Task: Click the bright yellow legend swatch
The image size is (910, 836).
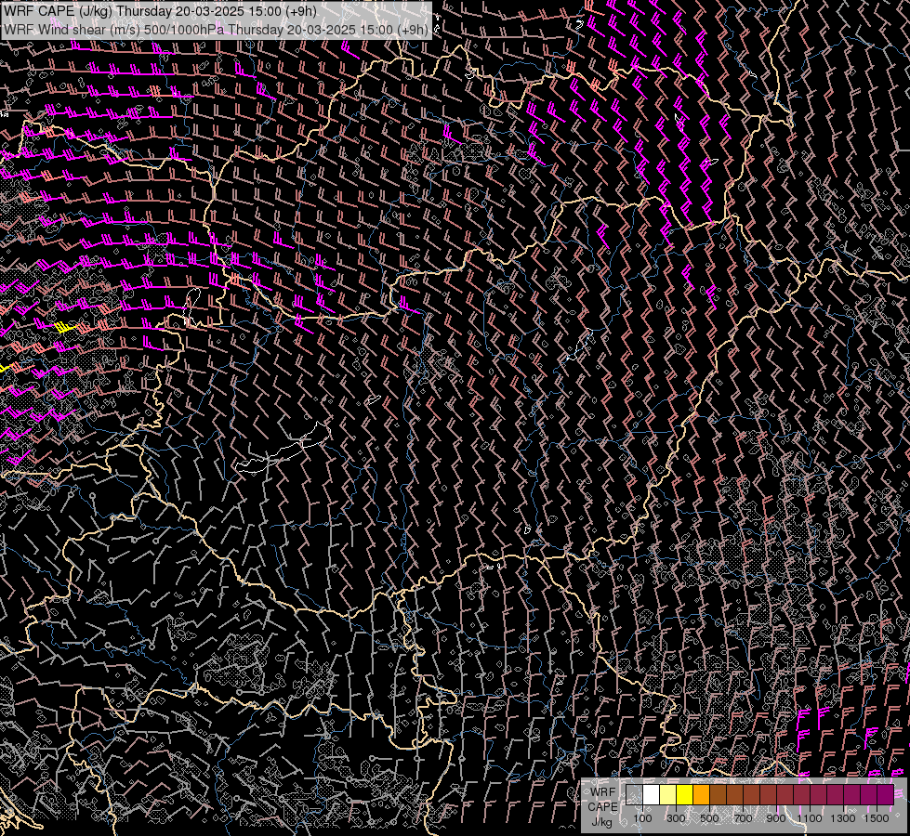Action: click(x=685, y=795)
